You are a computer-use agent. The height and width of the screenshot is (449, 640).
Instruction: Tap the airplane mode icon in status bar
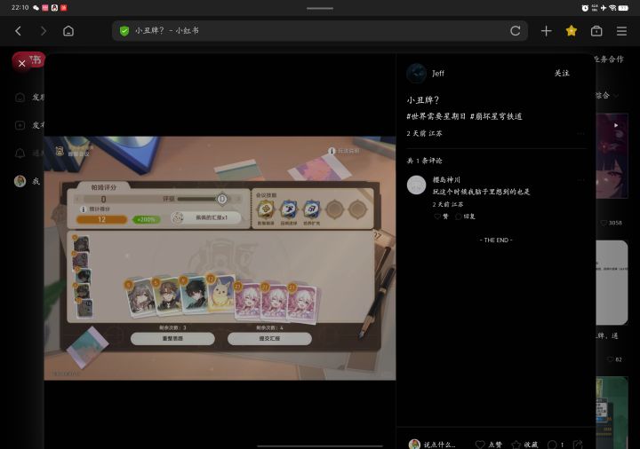click(604, 8)
